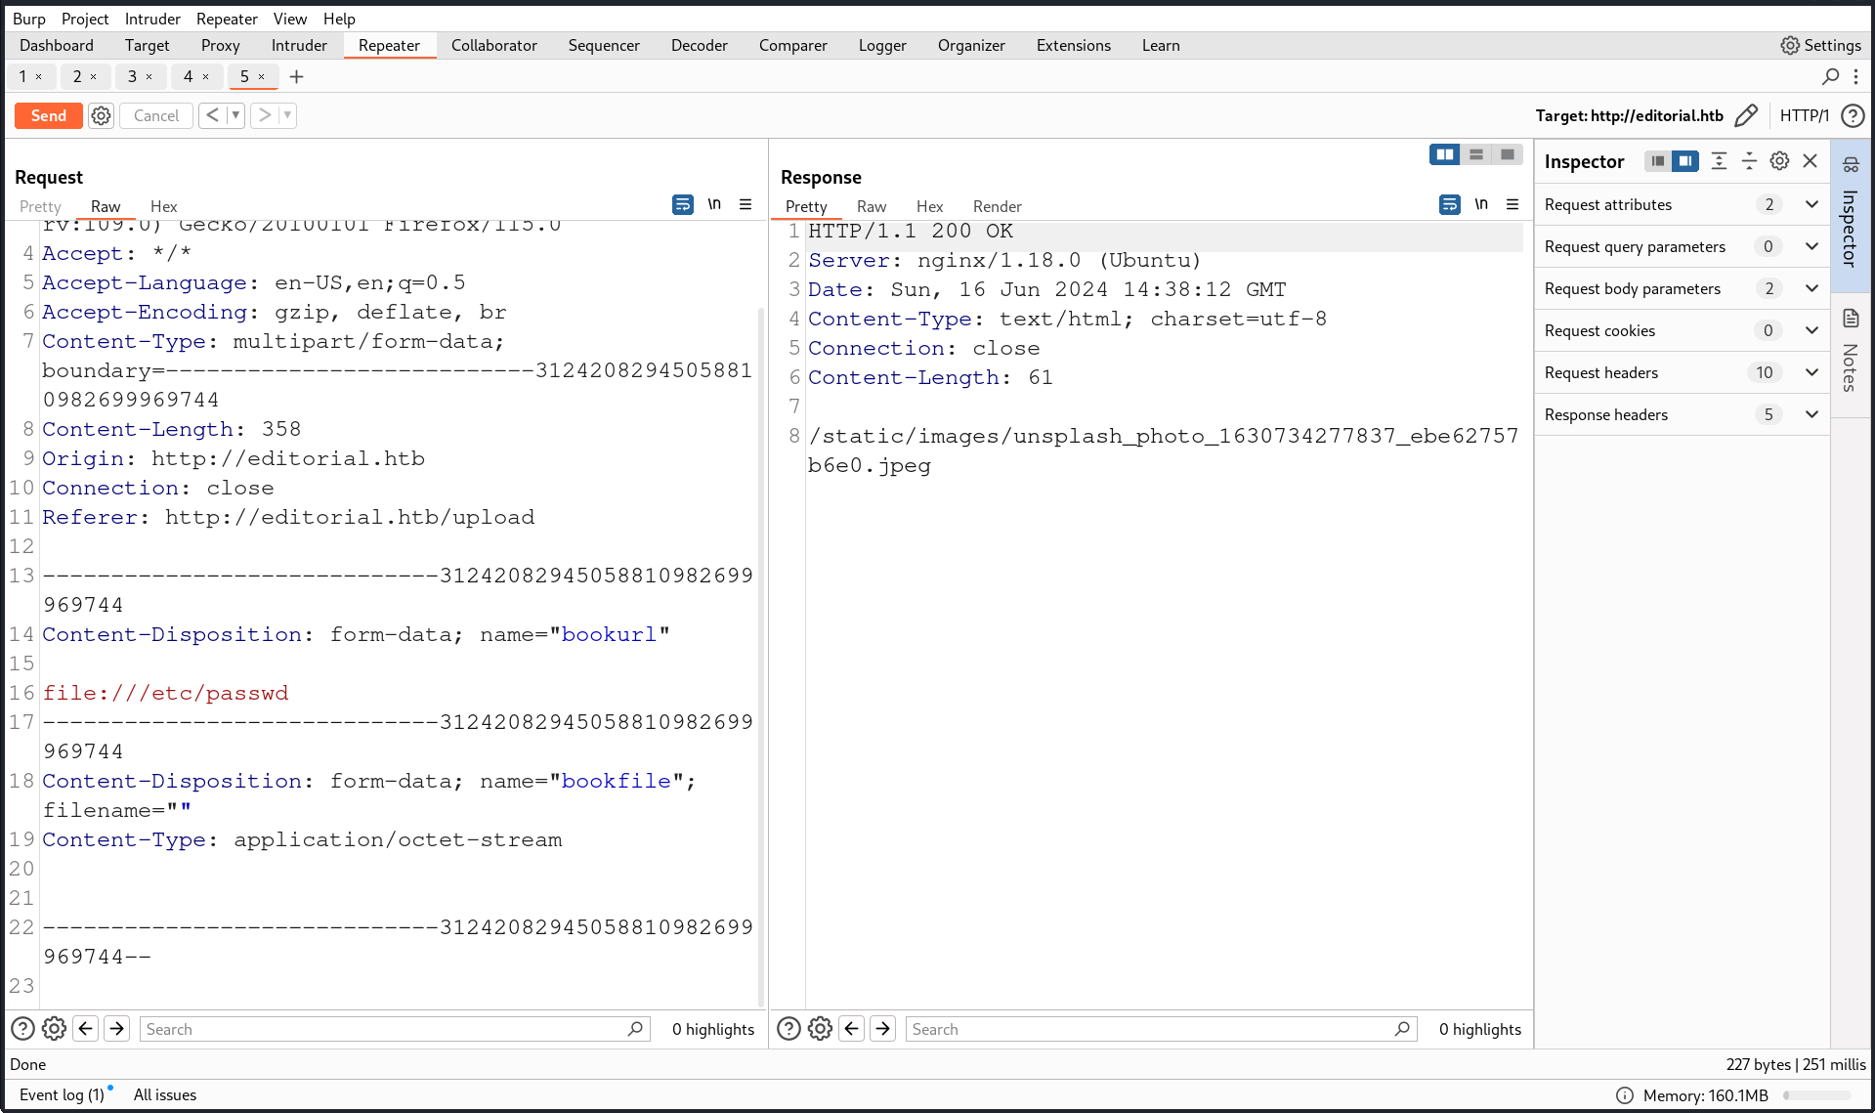Viewport: 1875px width, 1113px height.
Task: Expand all Inspector sections
Action: [x=1719, y=161]
